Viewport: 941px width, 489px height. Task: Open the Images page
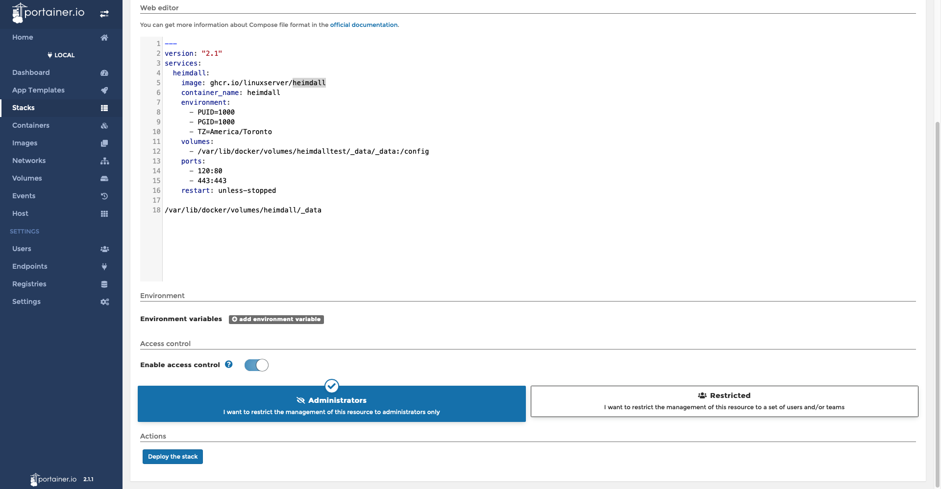pos(61,143)
